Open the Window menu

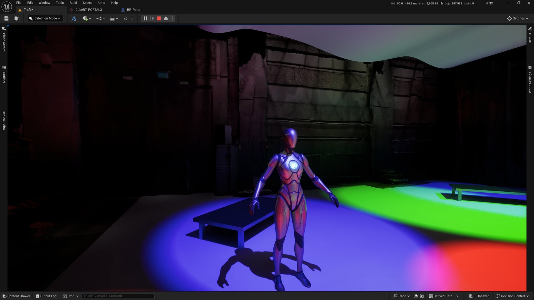pyautogui.click(x=44, y=3)
